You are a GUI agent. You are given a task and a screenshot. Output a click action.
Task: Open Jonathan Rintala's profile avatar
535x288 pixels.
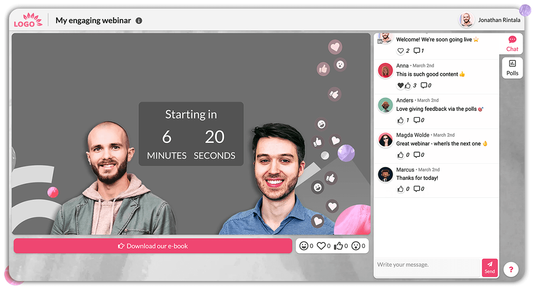point(466,20)
